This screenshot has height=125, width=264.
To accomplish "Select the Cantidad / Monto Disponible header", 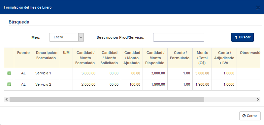I will pyautogui.click(x=155, y=58).
